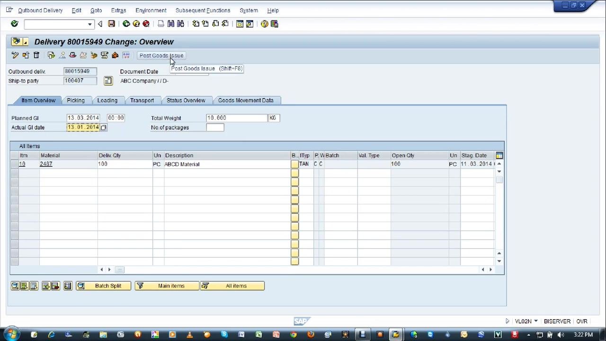The width and height of the screenshot is (606, 341).
Task: Open the SAP window system menu icon
Action: tap(9, 10)
